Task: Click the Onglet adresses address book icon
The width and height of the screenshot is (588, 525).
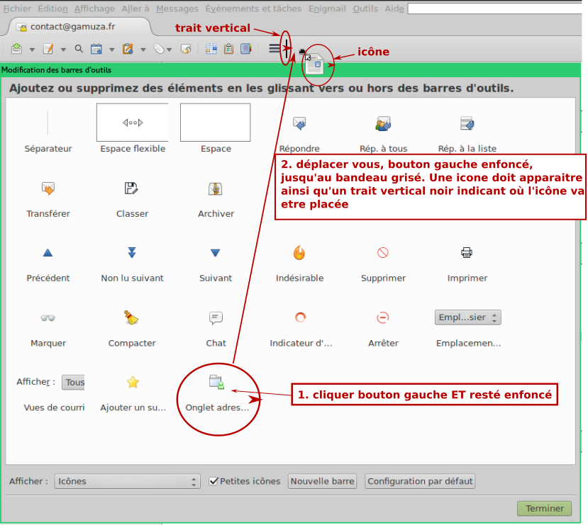Action: 216,383
